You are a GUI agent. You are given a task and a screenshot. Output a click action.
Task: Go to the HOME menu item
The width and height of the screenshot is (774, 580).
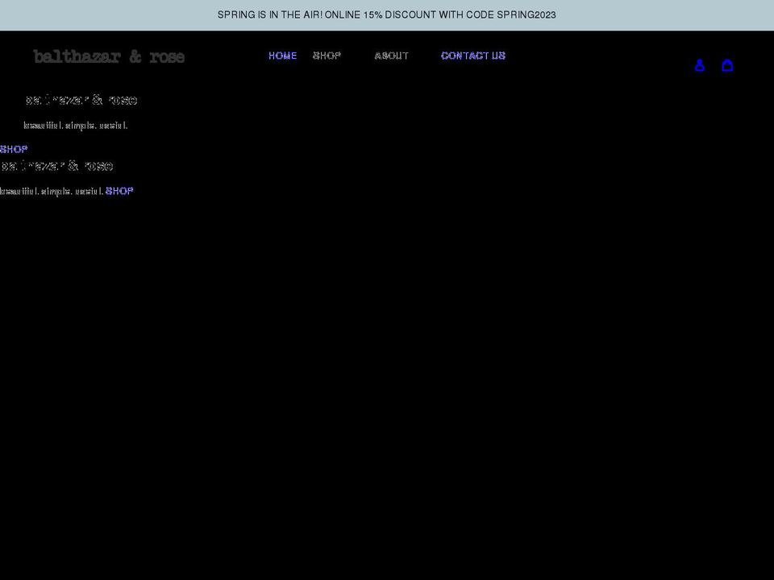tap(282, 56)
